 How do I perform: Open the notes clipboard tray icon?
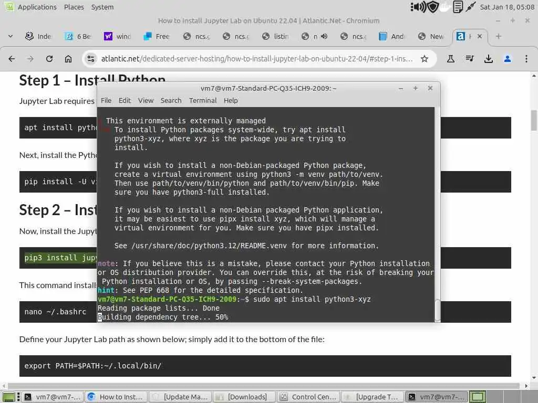[458, 7]
